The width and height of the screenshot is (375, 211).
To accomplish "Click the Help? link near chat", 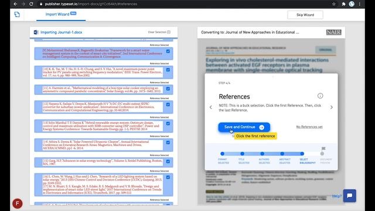I will (x=337, y=196).
